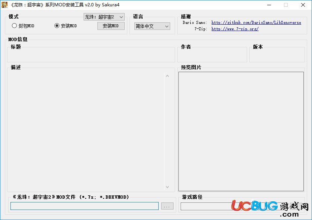This screenshot has width=312, height=220.
Task: Click the 7-Zip: label
Action: 201,29
